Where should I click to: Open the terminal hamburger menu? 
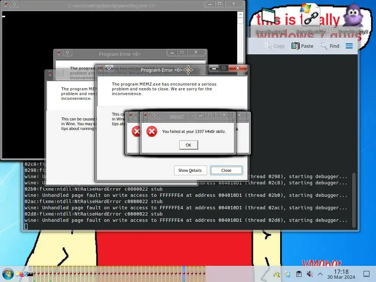point(349,46)
